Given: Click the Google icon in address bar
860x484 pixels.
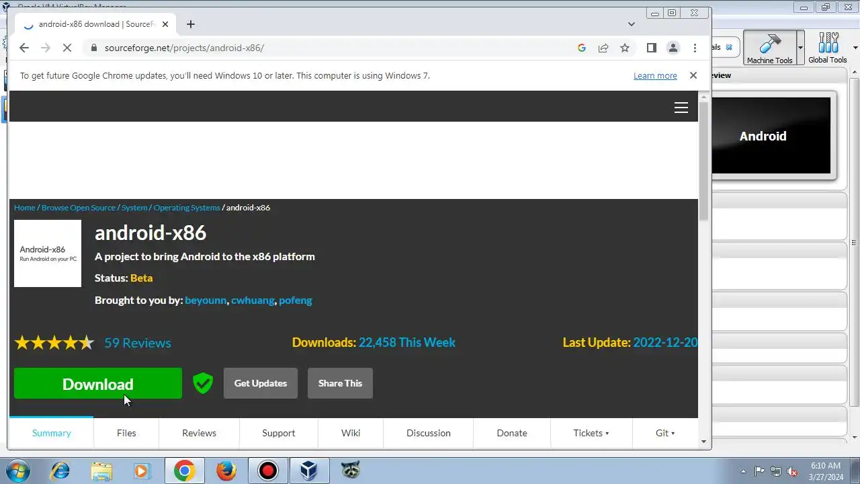Looking at the screenshot, I should coord(582,48).
